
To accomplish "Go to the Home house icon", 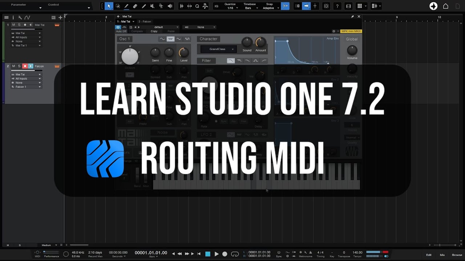I will (446, 6).
